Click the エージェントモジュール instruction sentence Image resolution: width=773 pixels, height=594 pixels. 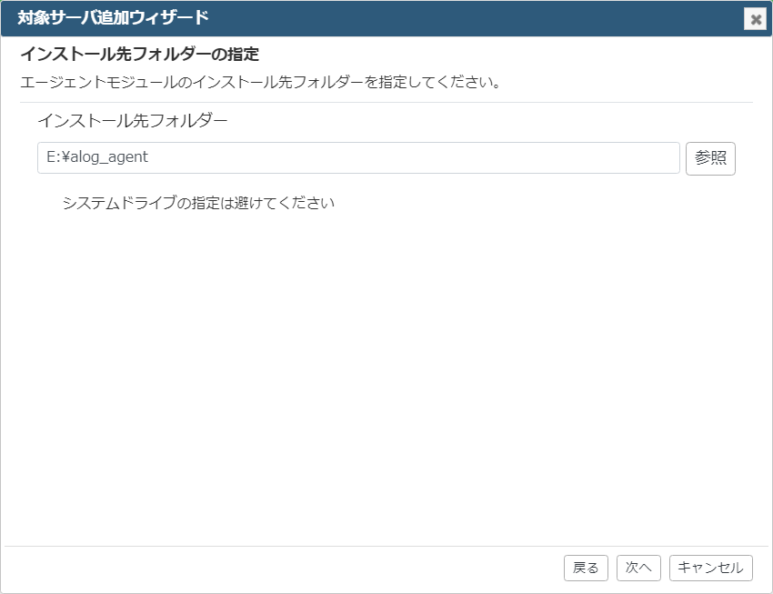(260, 82)
